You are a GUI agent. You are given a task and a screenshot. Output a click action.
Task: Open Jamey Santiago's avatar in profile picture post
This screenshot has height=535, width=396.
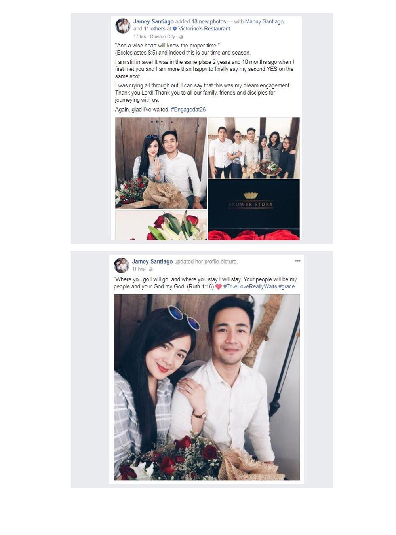click(x=121, y=265)
